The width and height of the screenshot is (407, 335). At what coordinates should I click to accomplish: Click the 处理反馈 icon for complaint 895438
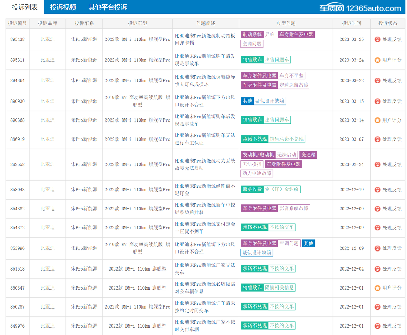[x=377, y=39]
